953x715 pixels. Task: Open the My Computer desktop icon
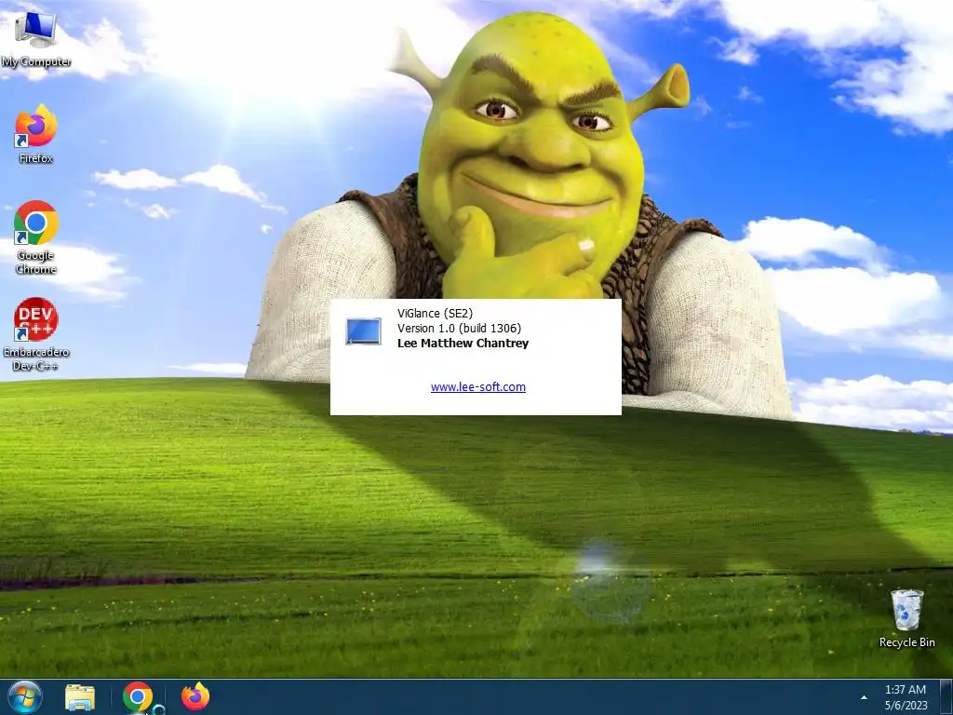tap(36, 39)
